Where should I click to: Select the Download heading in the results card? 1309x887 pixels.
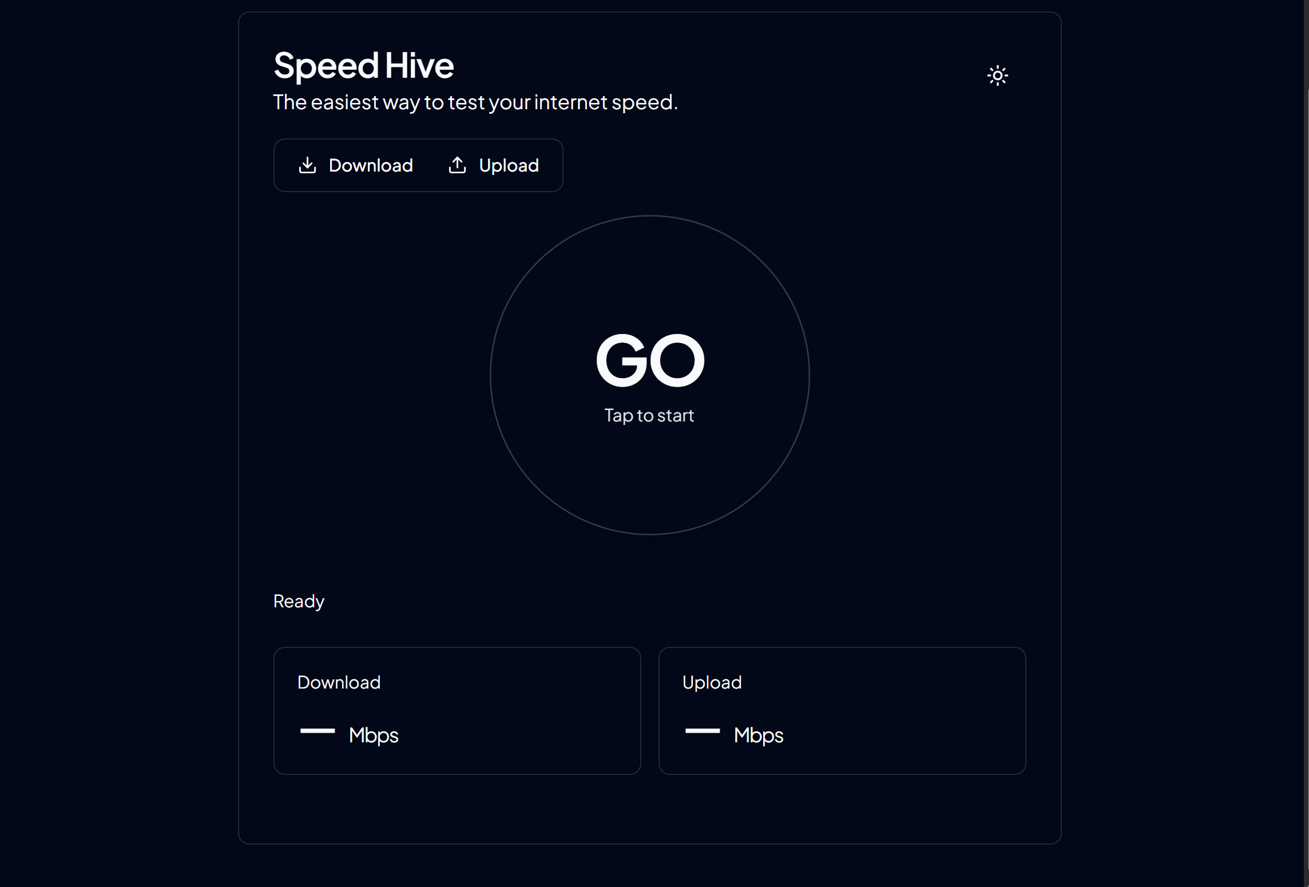(x=339, y=682)
